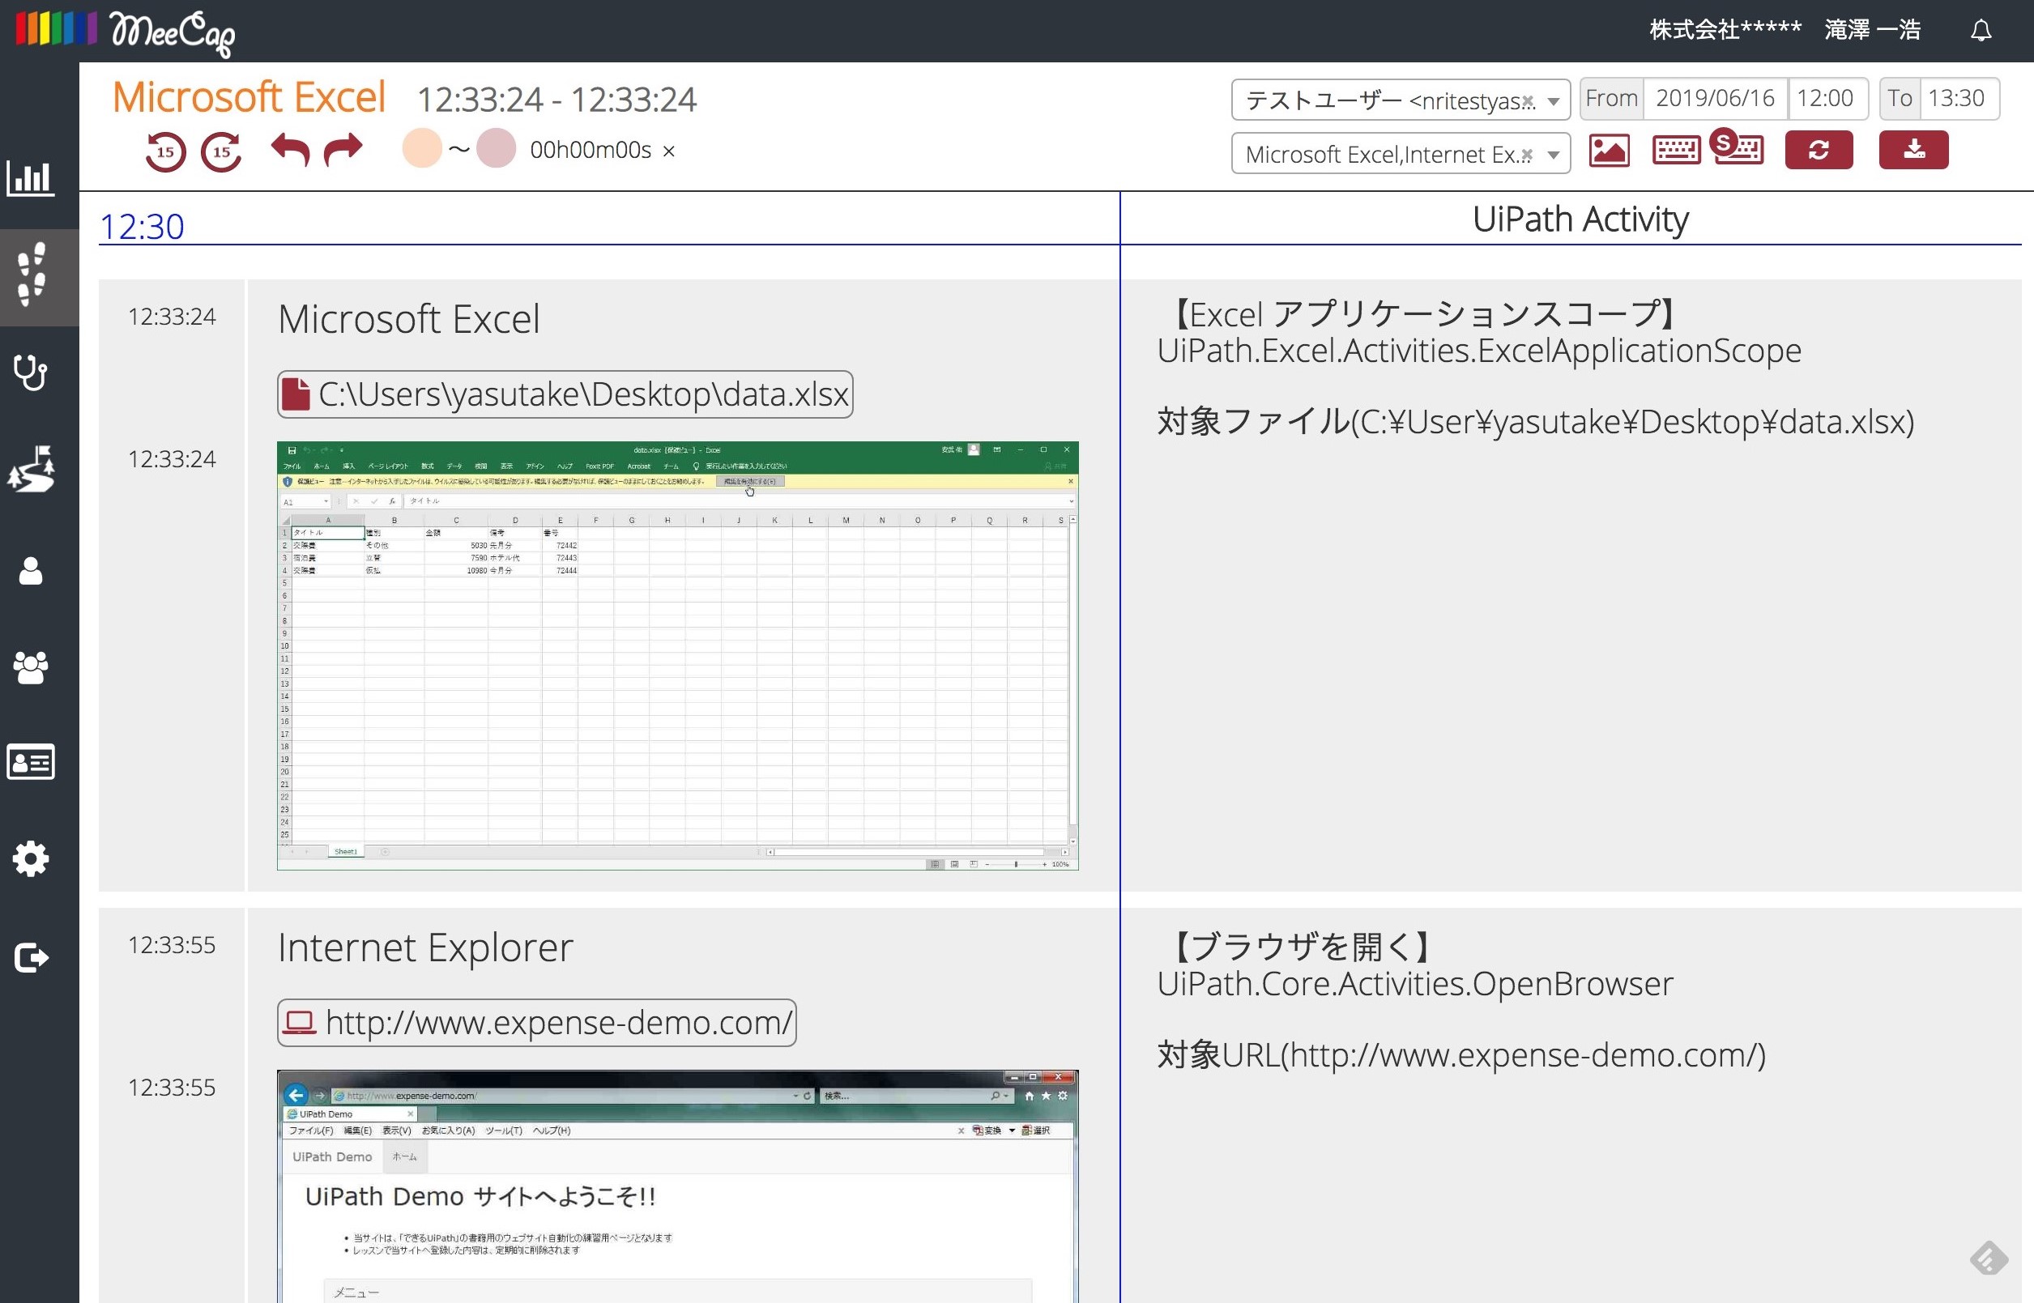Click the orange start color circle
Viewport: 2034px width, 1303px height.
pos(421,148)
